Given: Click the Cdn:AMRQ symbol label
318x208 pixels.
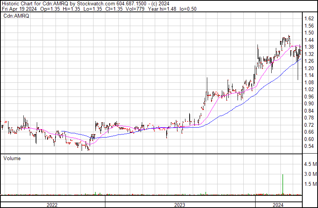Looking at the screenshot, I should point(16,16).
